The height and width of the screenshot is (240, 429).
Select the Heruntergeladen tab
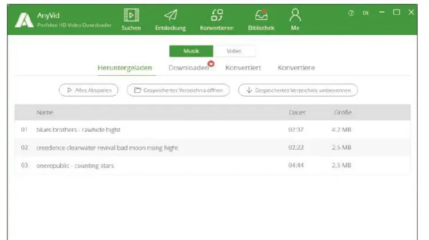click(125, 68)
